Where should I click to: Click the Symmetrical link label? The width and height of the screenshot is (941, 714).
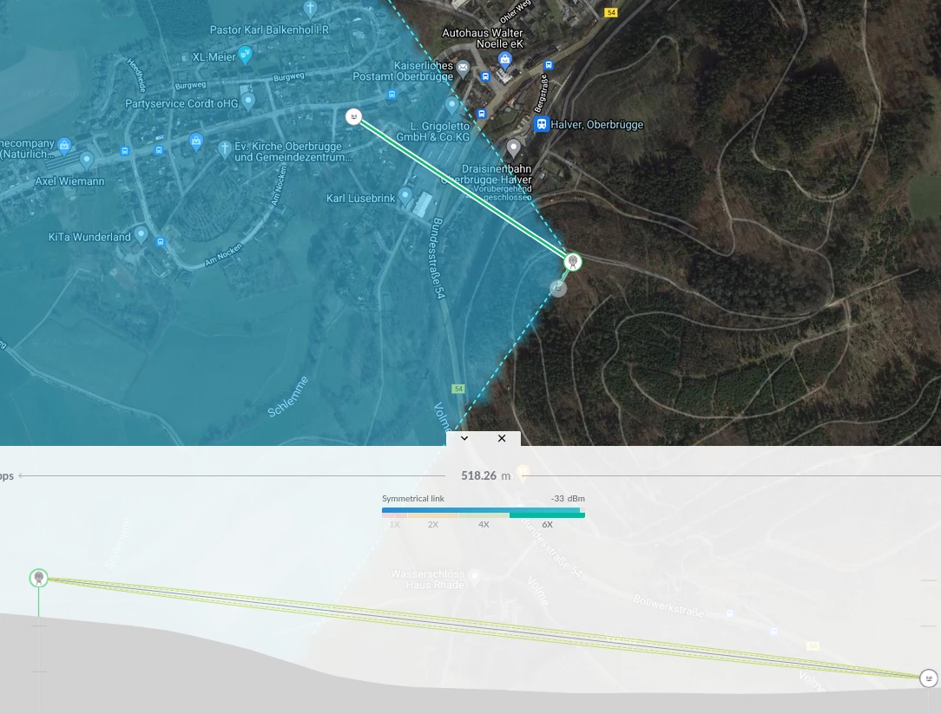tap(413, 499)
